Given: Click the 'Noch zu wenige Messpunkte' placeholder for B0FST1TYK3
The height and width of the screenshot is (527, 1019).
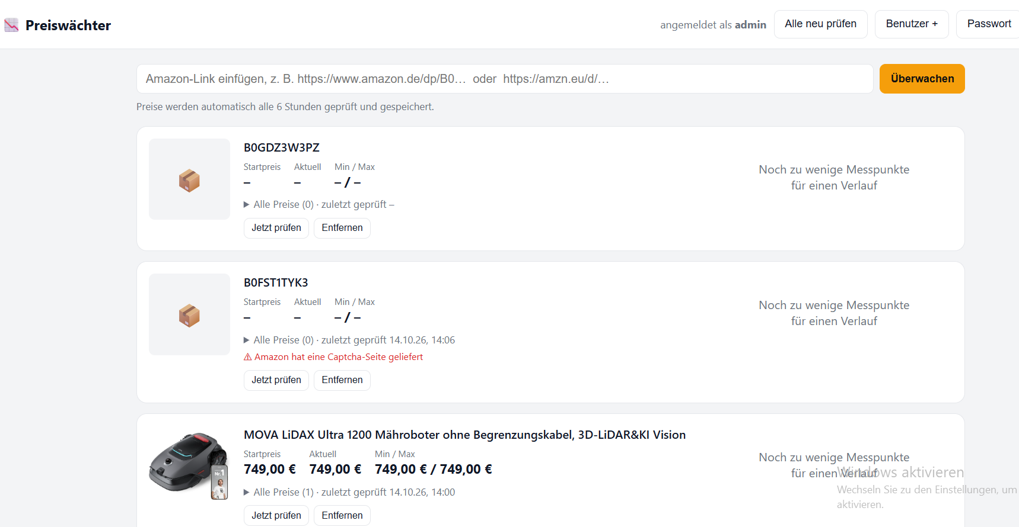Looking at the screenshot, I should [x=834, y=313].
